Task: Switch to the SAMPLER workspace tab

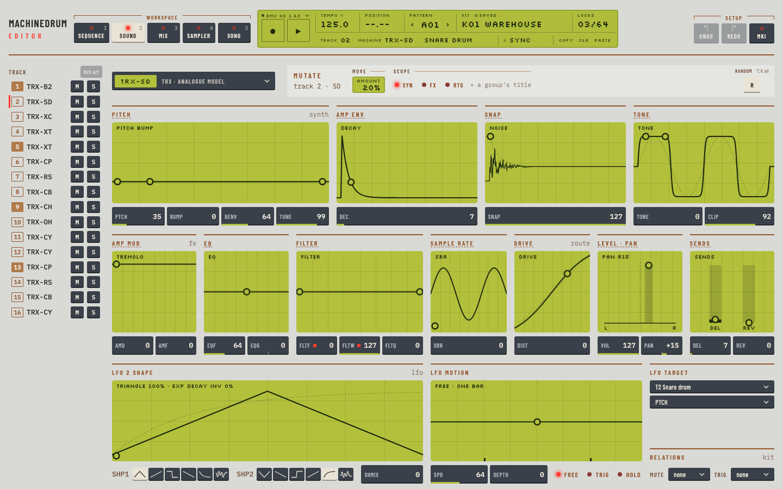Action: click(198, 33)
